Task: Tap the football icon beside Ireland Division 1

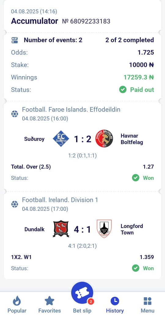Action: [x=15, y=204]
